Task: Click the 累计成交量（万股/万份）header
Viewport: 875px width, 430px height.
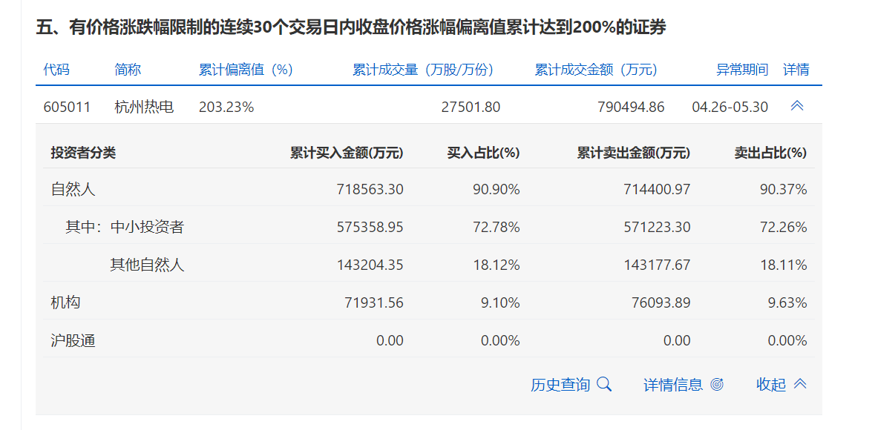Action: click(423, 70)
